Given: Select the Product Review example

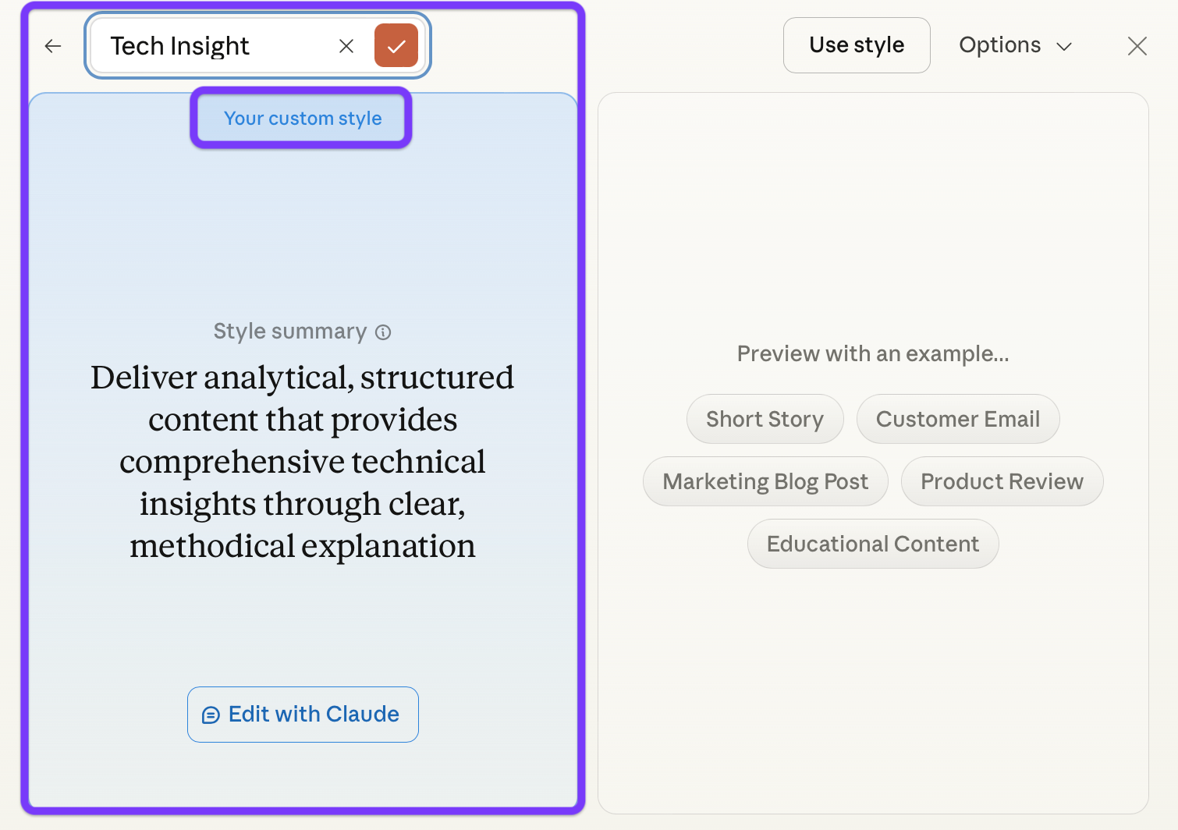Looking at the screenshot, I should (1002, 481).
